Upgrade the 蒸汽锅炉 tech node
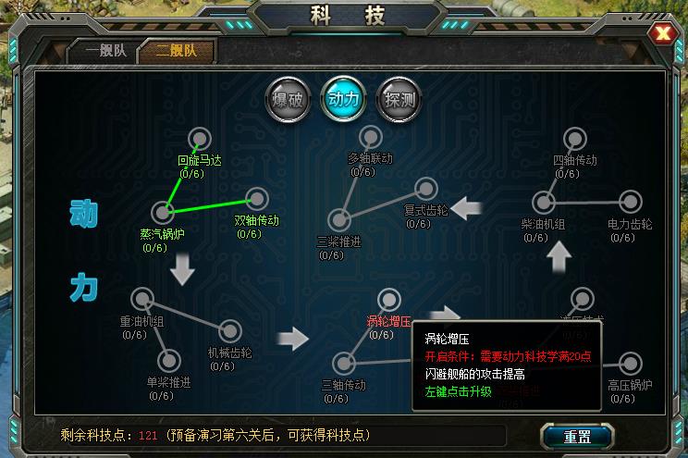This screenshot has height=458, width=688. [163, 213]
